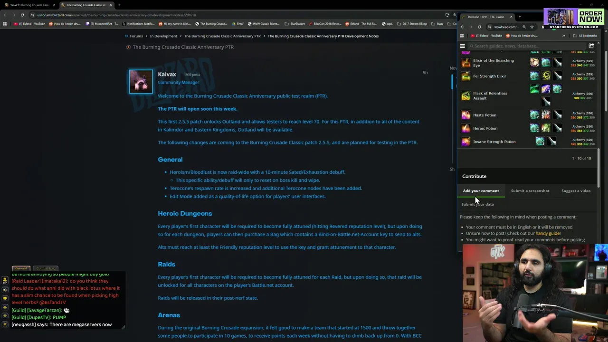Click the Elixir of the Searching Eye item icon
This screenshot has width=608, height=342.
(465, 63)
